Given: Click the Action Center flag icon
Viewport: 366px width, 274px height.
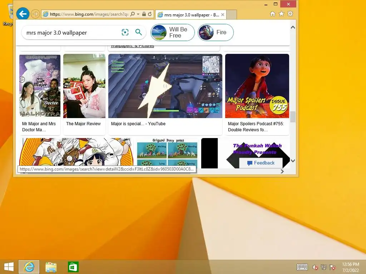Looking at the screenshot, I should click(x=332, y=267).
